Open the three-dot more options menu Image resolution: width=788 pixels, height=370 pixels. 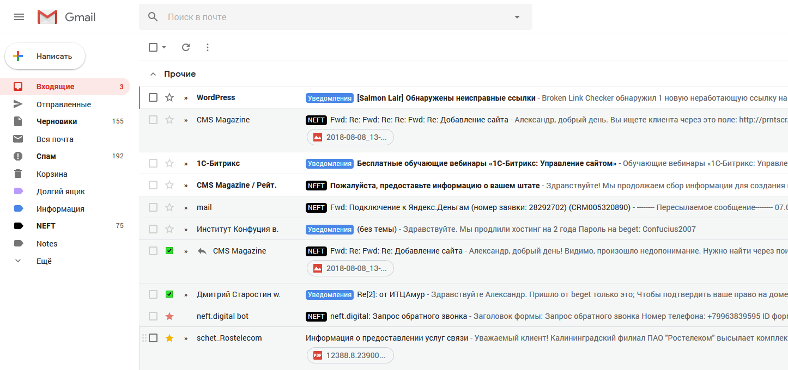(x=207, y=47)
